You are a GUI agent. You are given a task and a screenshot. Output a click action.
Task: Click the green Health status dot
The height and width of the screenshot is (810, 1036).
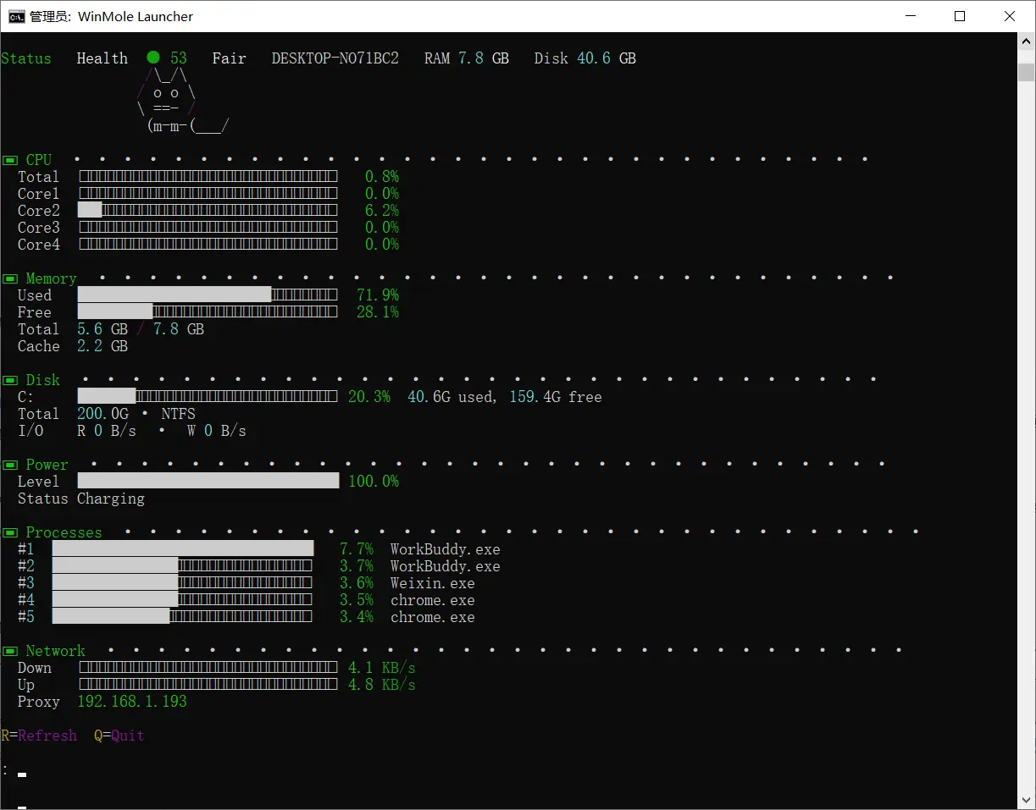153,58
